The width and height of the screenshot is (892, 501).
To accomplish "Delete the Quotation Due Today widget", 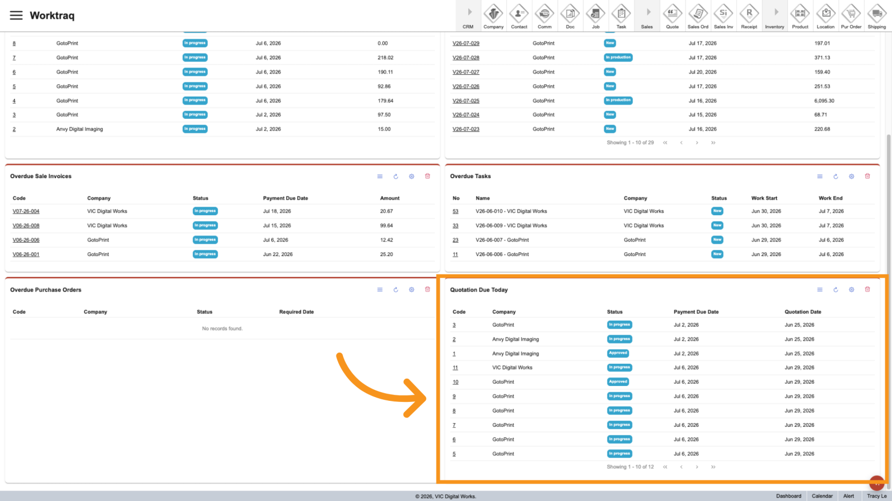I will 868,290.
